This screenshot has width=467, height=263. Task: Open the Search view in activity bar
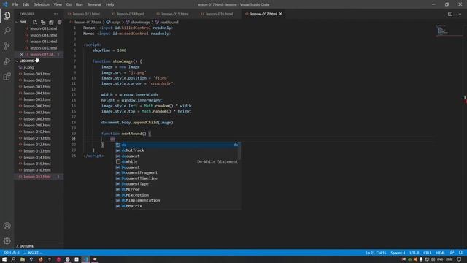(x=7, y=31)
